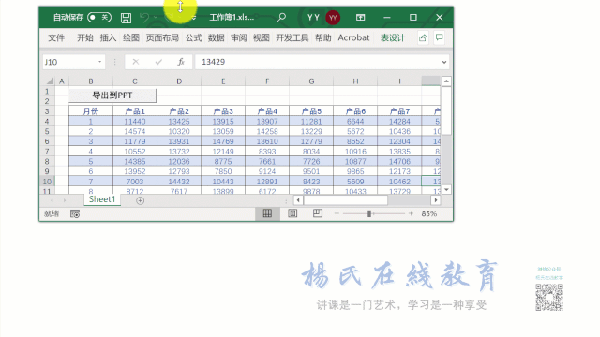The width and height of the screenshot is (600, 337).
Task: Click the 产品3 header cell
Action: [x=223, y=111]
